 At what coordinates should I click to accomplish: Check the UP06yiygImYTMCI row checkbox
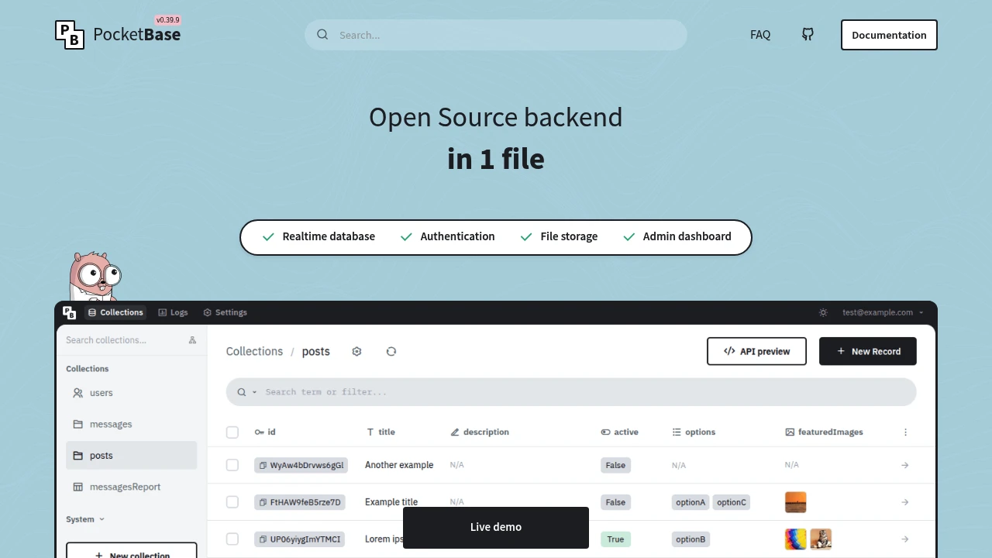pyautogui.click(x=232, y=539)
